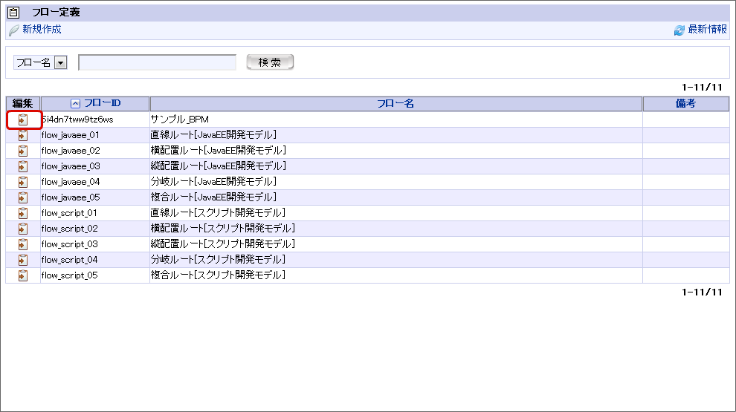Click the sort arrow icon in フローID header
The height and width of the screenshot is (412, 736).
75,104
